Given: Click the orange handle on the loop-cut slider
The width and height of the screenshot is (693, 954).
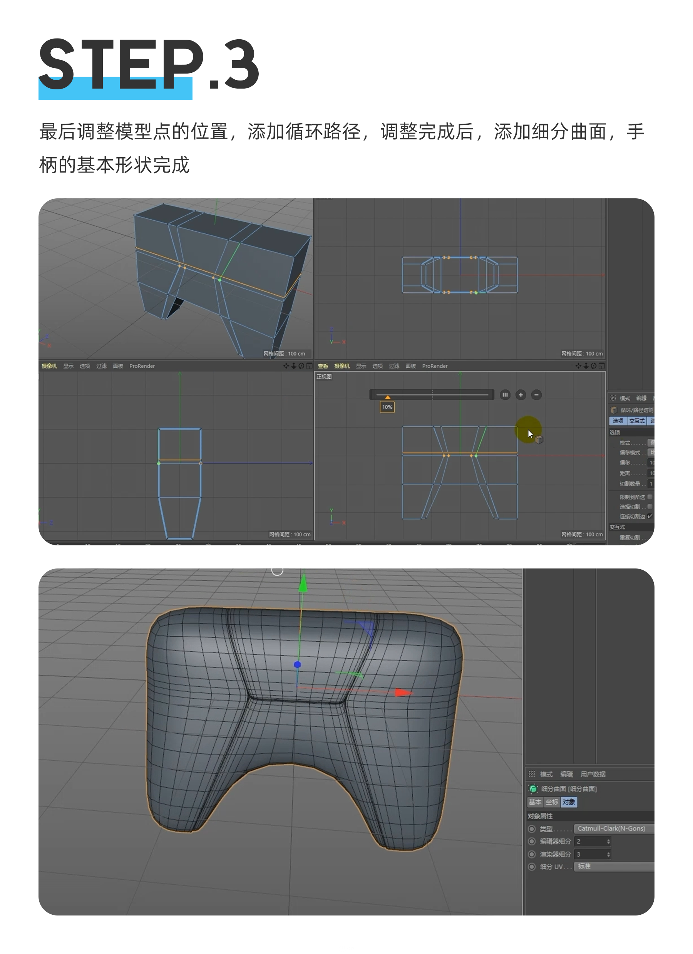Looking at the screenshot, I should point(387,397).
